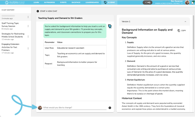Click the "What would you like to change?" field
Screen dimensions: 195x117
click(x=75, y=108)
